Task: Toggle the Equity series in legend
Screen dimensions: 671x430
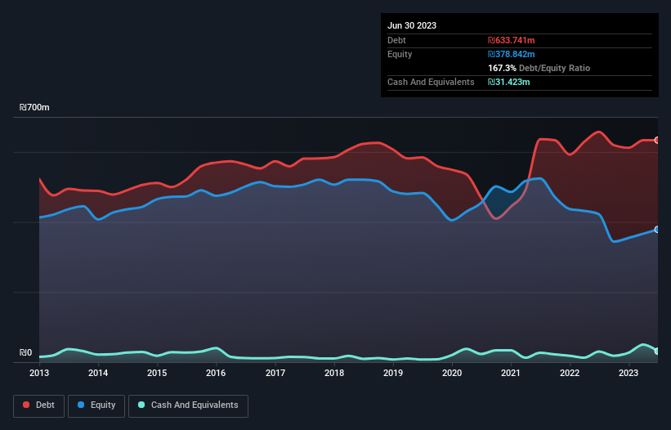Action: click(x=96, y=405)
